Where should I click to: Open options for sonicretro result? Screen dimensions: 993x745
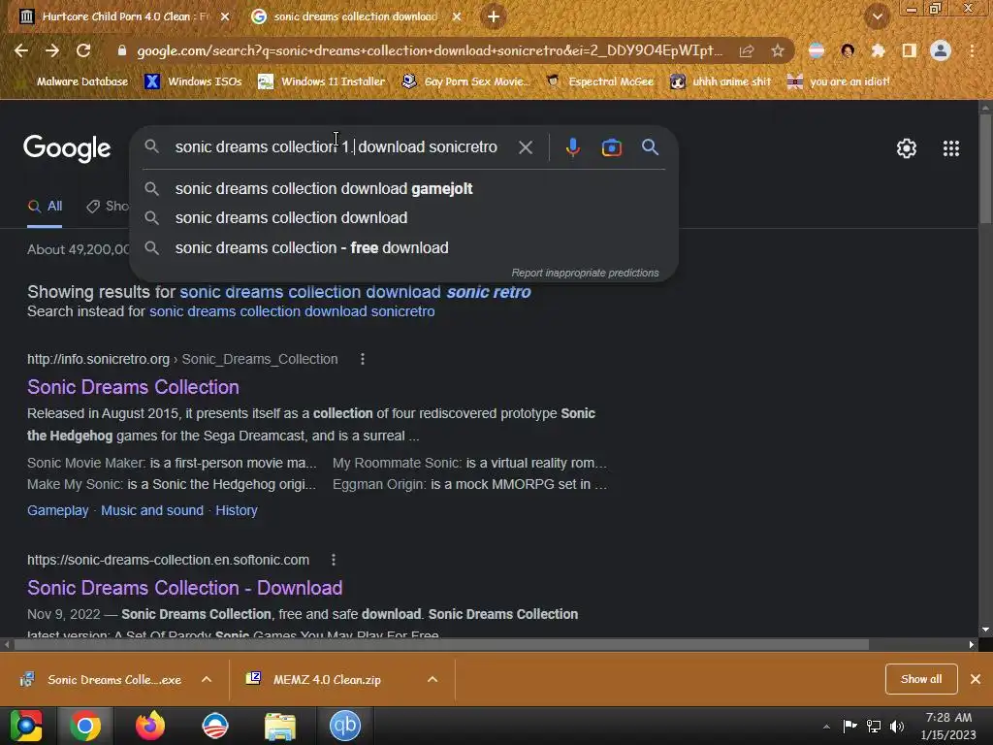click(x=363, y=359)
